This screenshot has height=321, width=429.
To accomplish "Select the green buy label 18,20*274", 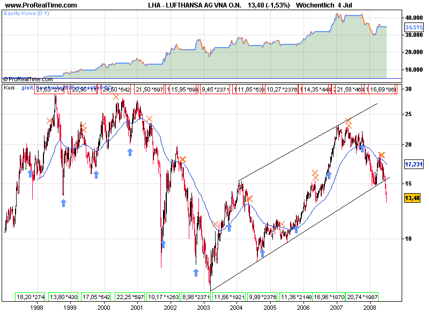I will [x=31, y=296].
